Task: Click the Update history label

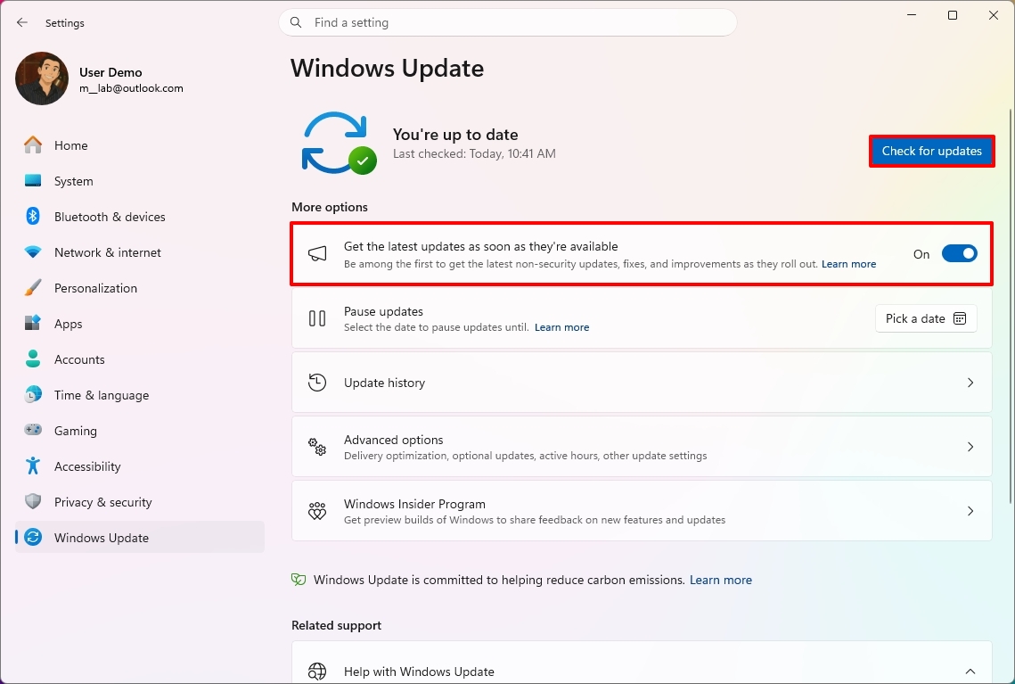Action: tap(384, 383)
